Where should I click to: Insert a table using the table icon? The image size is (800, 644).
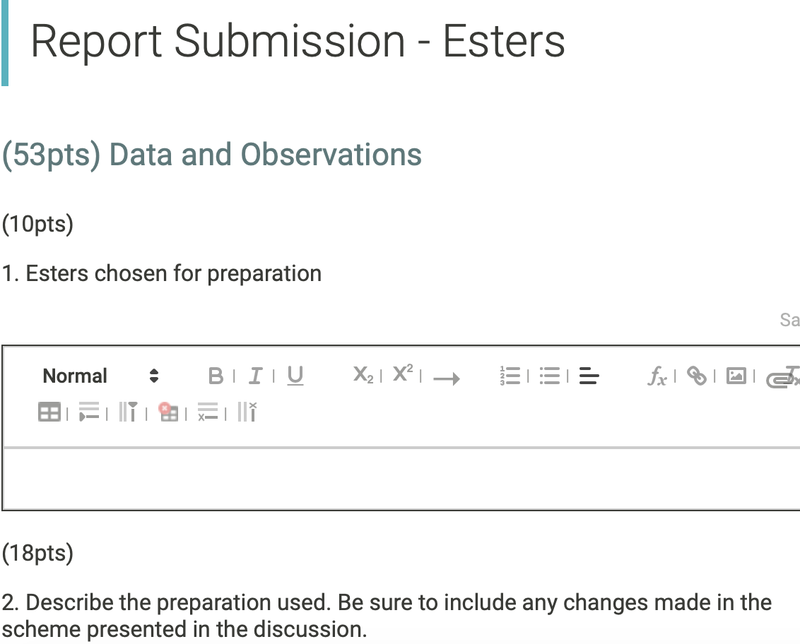click(x=48, y=412)
